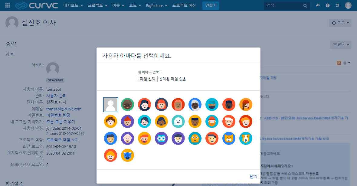Choose the blue bull avatar
357x186 pixels.
pos(127,155)
